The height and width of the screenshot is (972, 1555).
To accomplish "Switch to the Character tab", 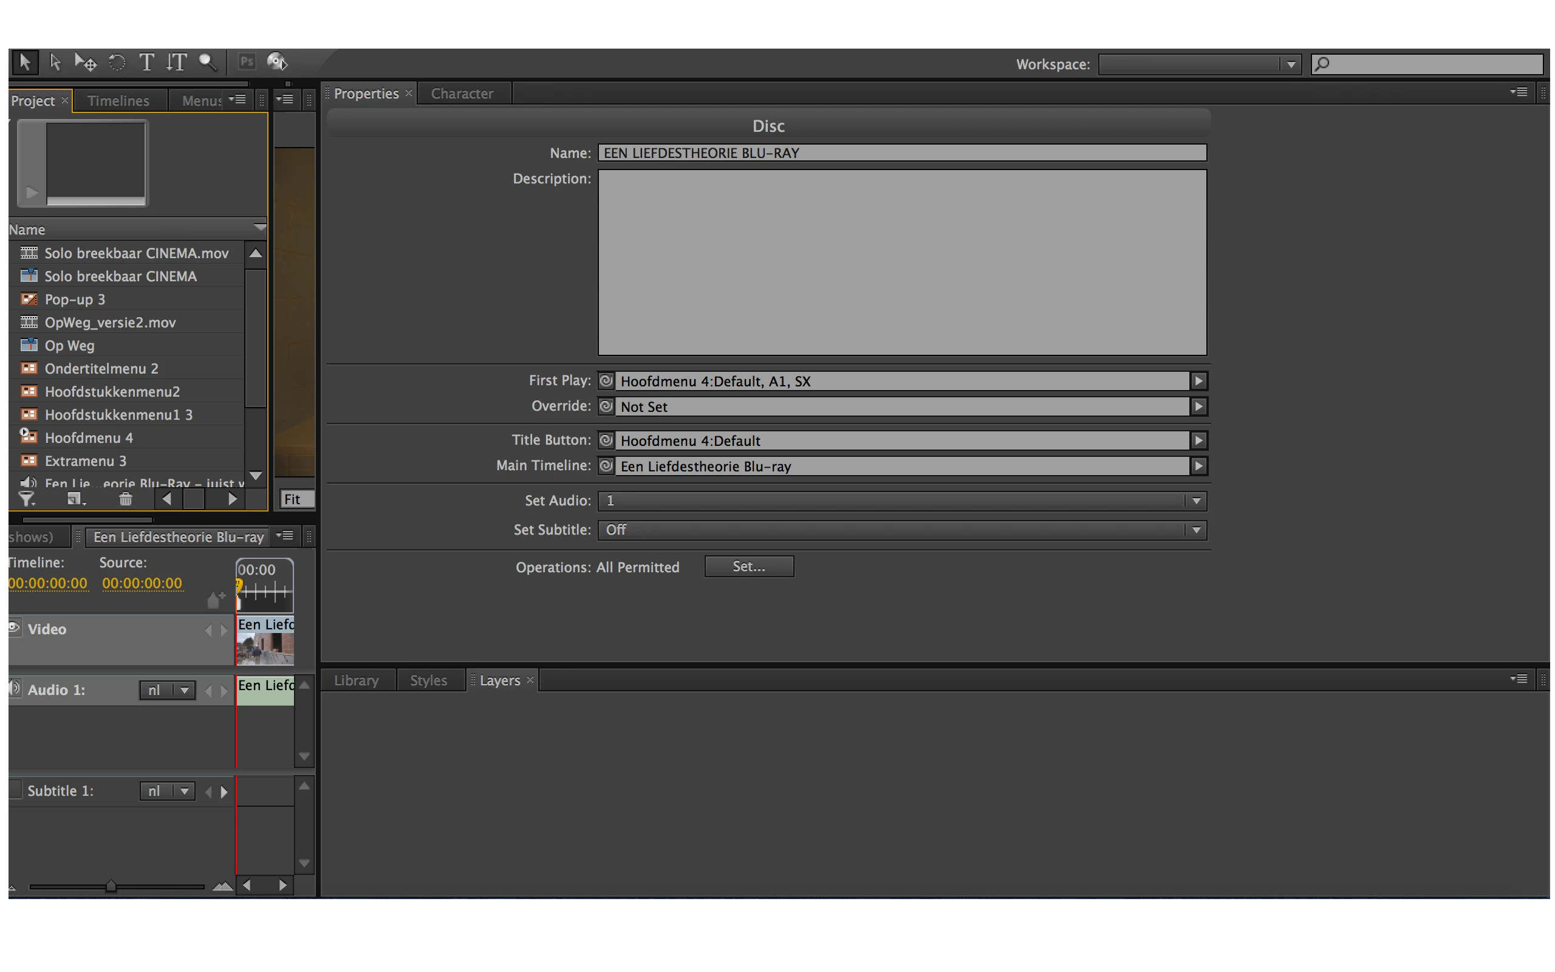I will click(462, 94).
